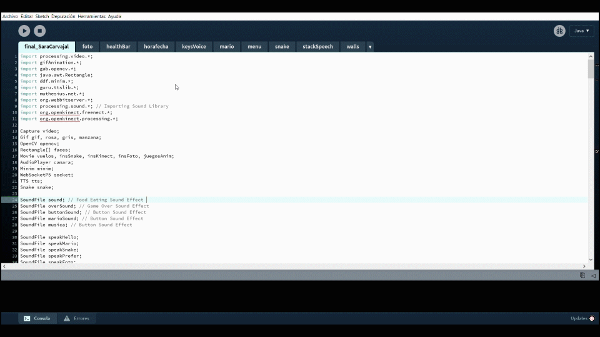Open the Archivo menu
Screen dimensions: 600x337
point(10,16)
